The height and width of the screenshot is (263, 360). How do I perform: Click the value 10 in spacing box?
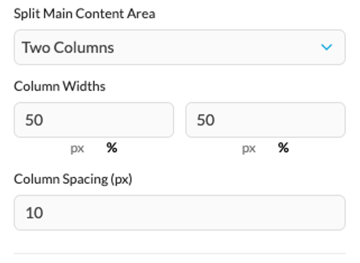coord(34,213)
